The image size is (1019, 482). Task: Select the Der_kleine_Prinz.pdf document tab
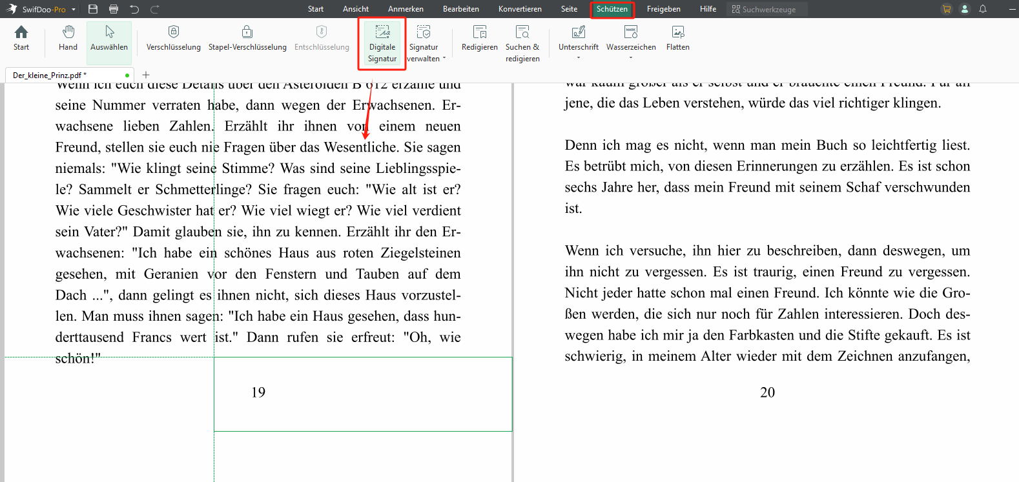coord(70,75)
